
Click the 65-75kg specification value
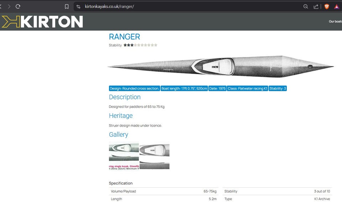tap(210, 191)
